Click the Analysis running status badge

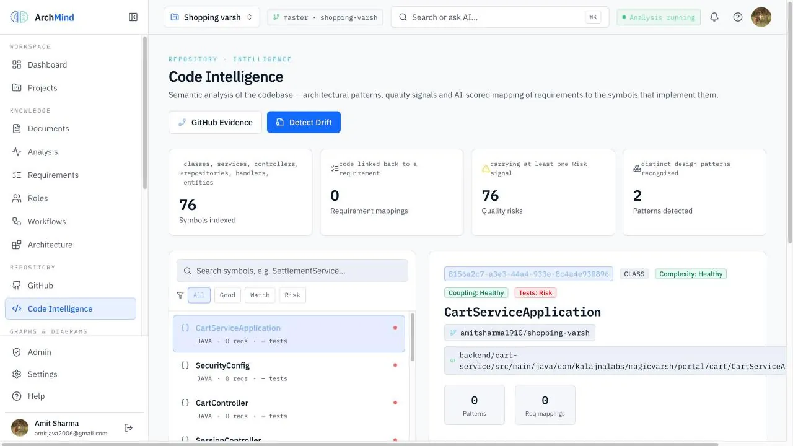pyautogui.click(x=659, y=17)
